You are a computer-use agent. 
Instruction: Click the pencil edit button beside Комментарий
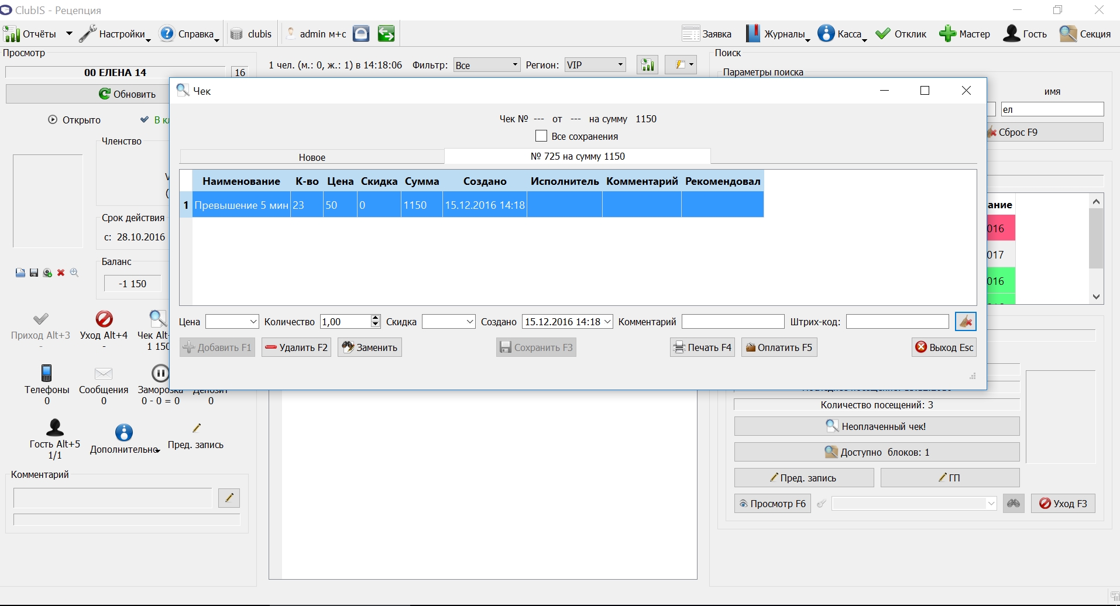click(229, 498)
